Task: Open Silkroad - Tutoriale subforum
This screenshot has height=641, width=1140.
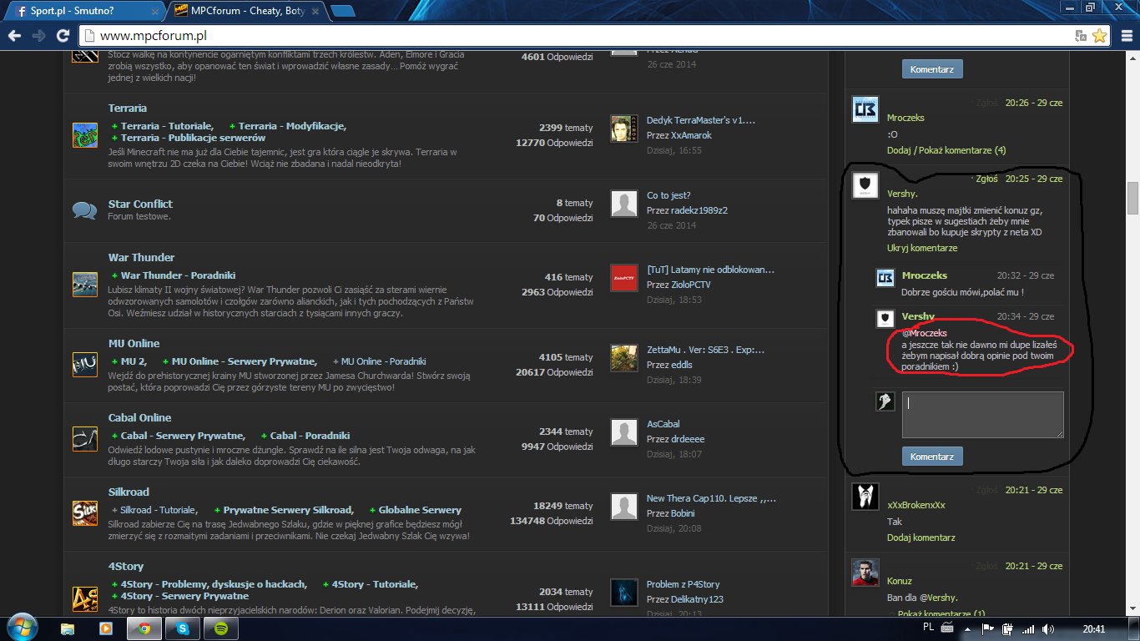Action: 159,510
